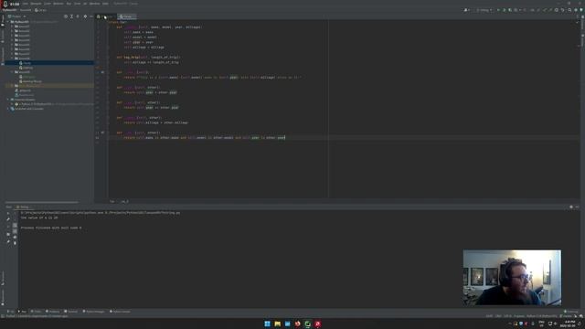The image size is (585, 329).
Task: Open the Refactor menu
Action: click(58, 4)
